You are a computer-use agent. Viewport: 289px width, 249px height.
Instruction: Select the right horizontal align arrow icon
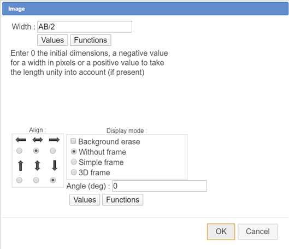54,140
